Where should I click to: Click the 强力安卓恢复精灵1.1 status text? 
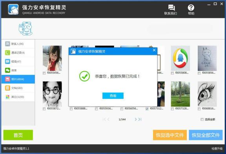coord(16,149)
